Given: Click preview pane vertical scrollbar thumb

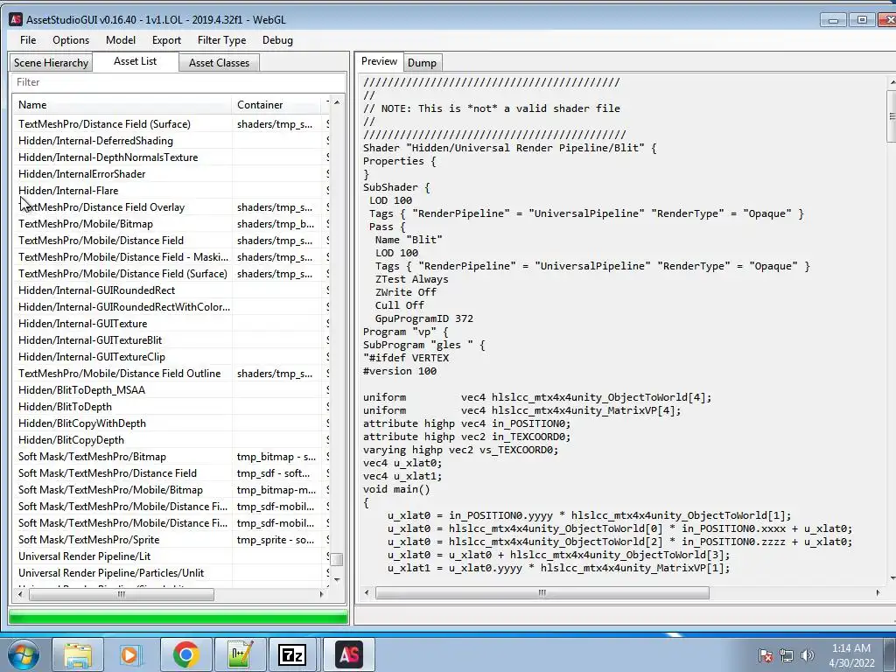Looking at the screenshot, I should click(892, 116).
